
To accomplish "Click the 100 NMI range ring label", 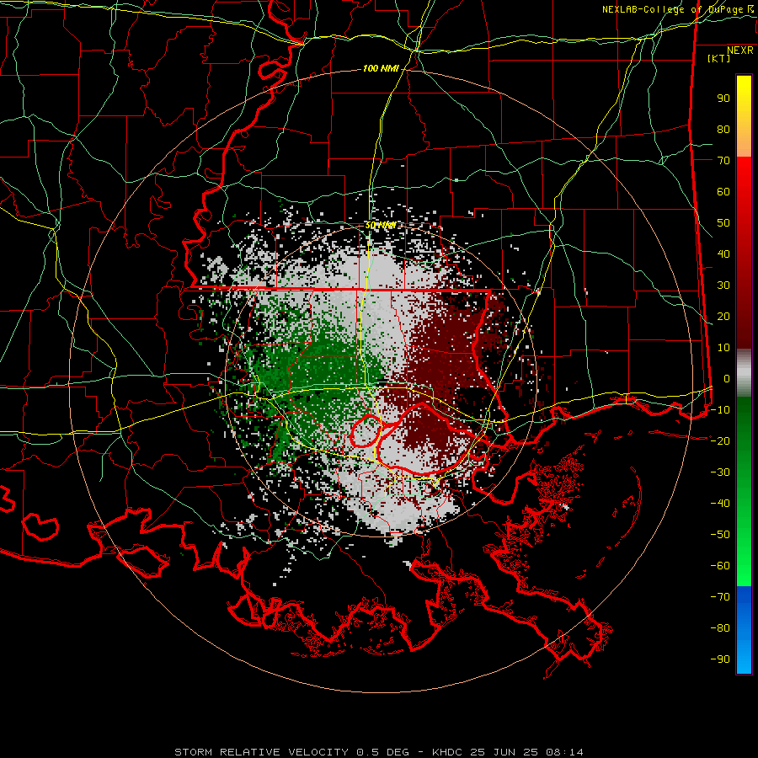I will point(381,69).
